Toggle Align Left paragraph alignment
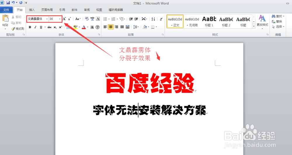 105,27
